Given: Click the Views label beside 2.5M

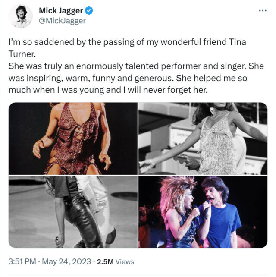Looking at the screenshot, I should point(125,261).
